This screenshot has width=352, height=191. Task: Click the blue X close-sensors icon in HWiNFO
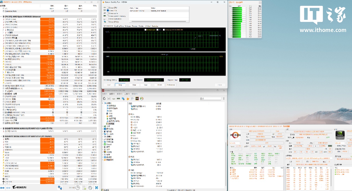click(x=96, y=188)
